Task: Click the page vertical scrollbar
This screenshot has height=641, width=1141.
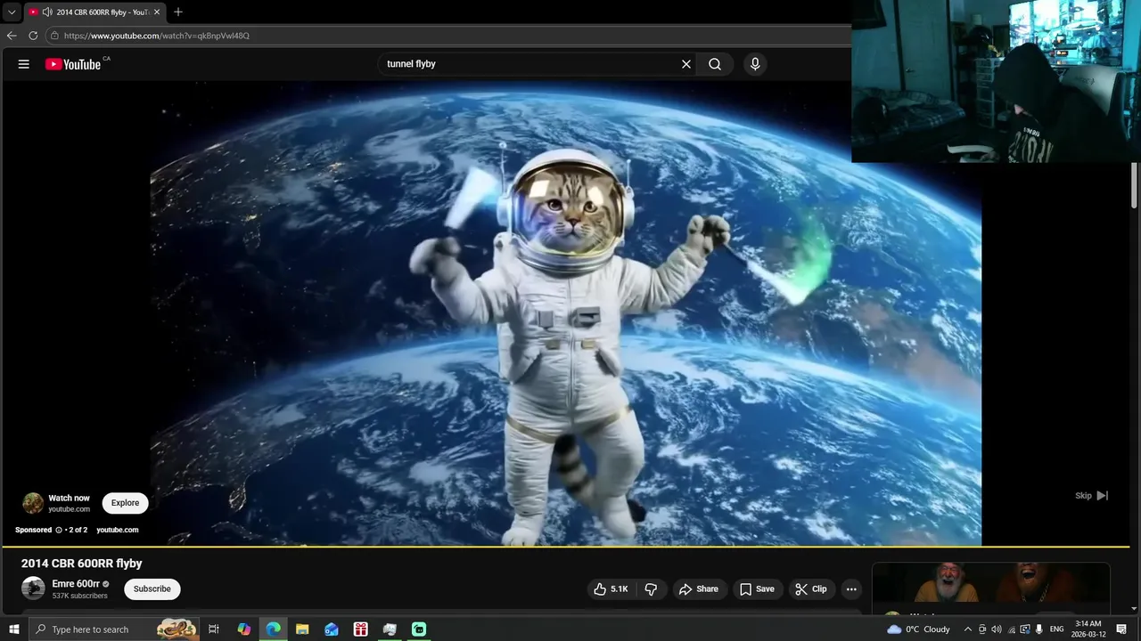Action: pos(1135,187)
